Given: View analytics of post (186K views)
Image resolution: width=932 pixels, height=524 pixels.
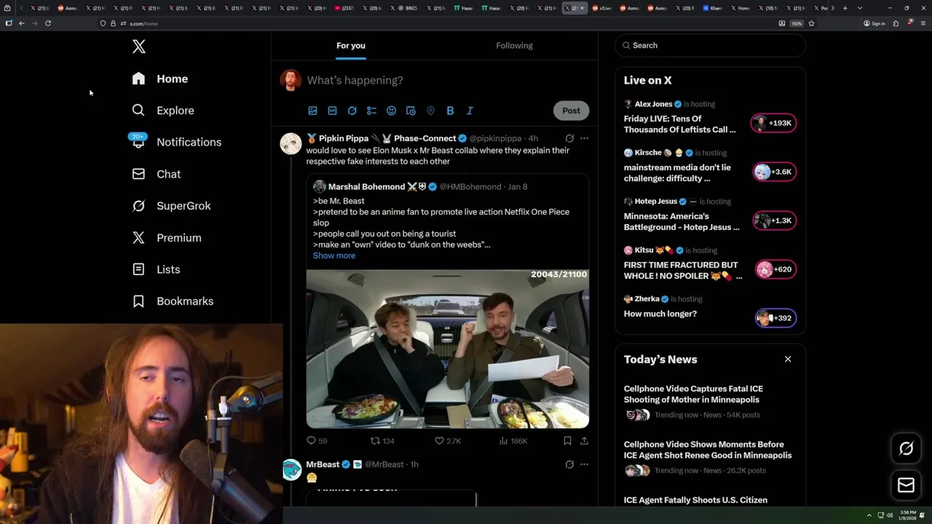Looking at the screenshot, I should coord(513,441).
